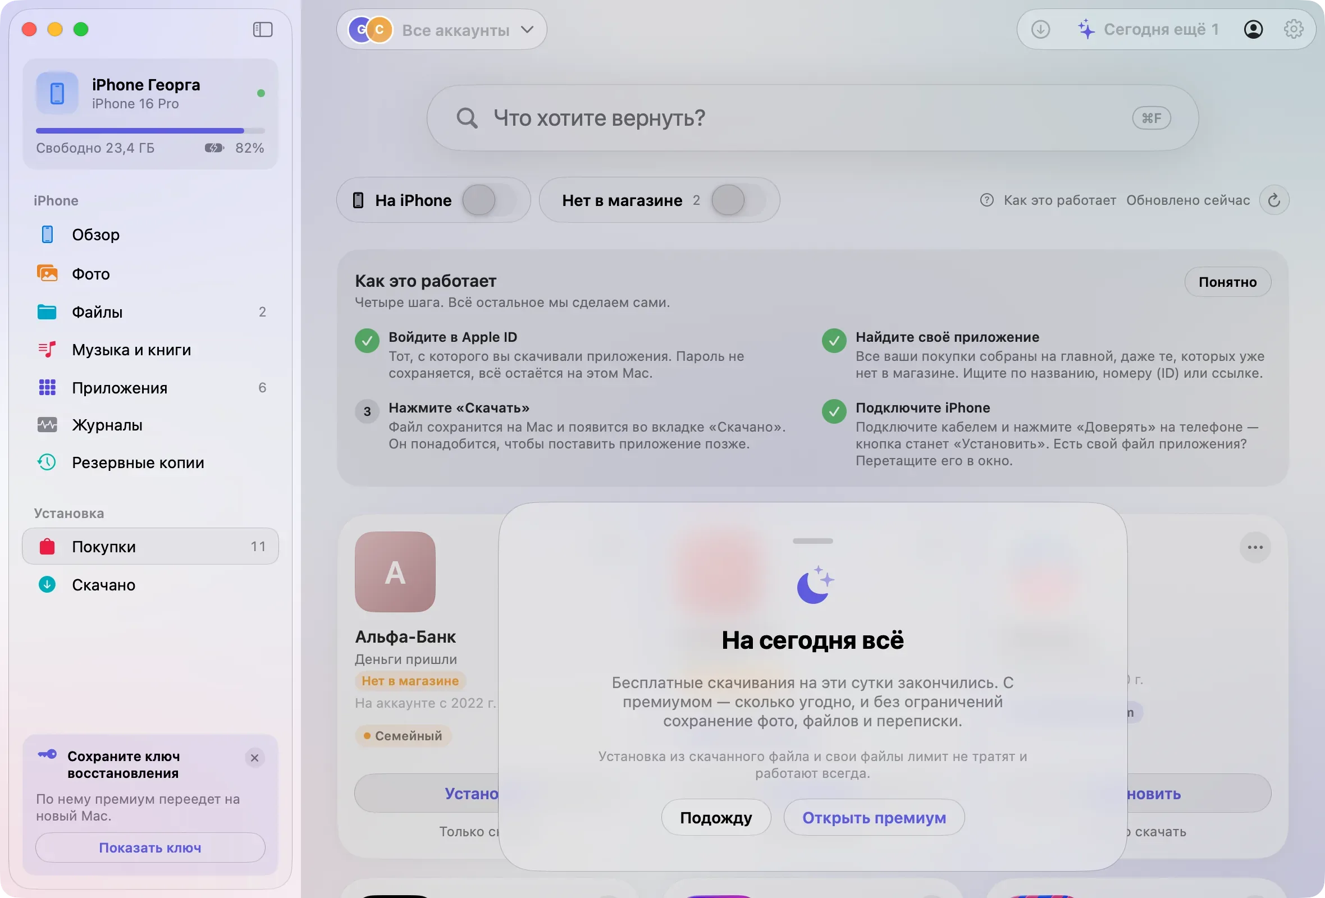Click the 'Нет в магазине' orange badge
This screenshot has height=898, width=1325.
tap(410, 681)
